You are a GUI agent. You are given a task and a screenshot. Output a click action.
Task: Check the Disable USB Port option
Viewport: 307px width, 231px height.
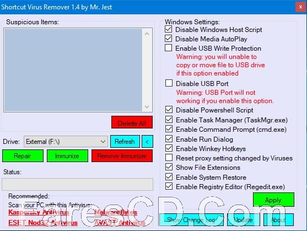coord(169,83)
